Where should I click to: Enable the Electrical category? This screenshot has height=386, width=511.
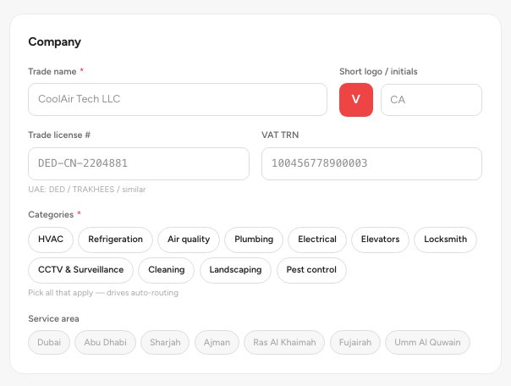click(x=317, y=240)
